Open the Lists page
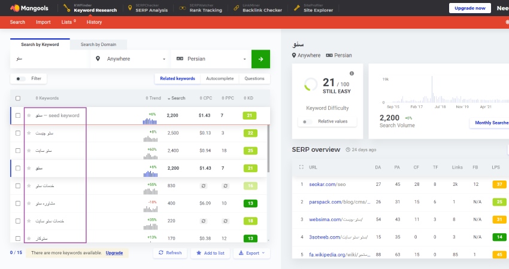 click(68, 22)
